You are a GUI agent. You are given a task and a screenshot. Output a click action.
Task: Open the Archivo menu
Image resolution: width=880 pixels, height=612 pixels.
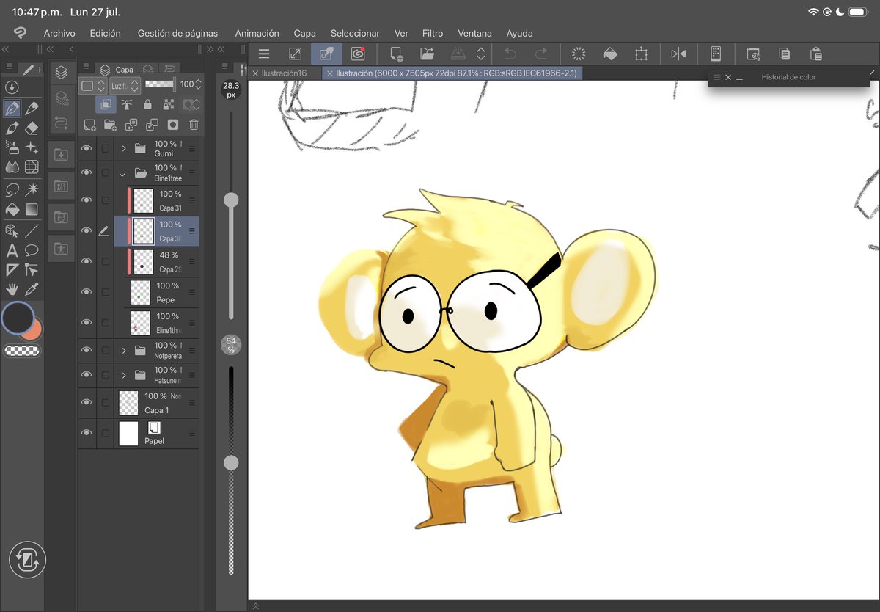[59, 33]
